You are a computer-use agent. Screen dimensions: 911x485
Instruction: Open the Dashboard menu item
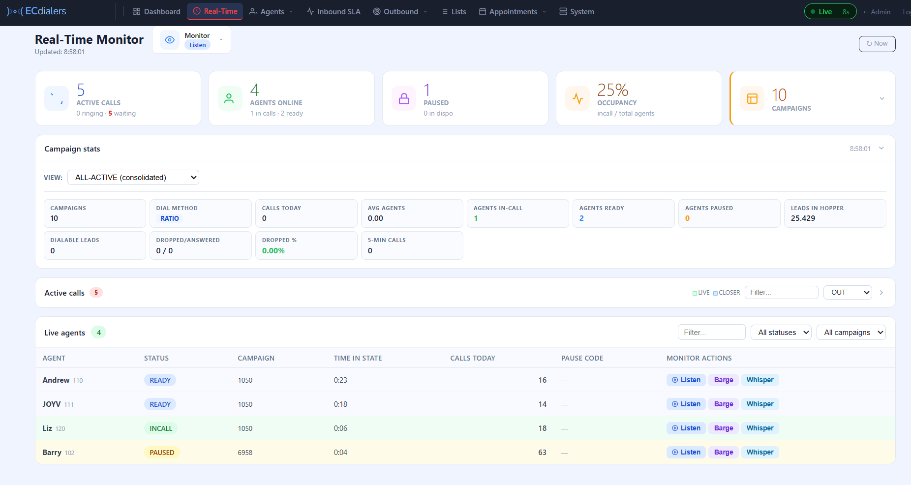coord(157,12)
